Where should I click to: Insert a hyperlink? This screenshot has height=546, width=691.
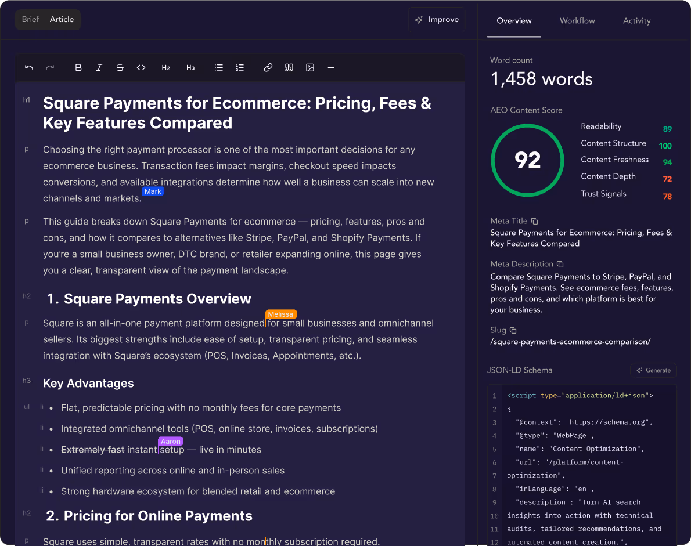268,67
